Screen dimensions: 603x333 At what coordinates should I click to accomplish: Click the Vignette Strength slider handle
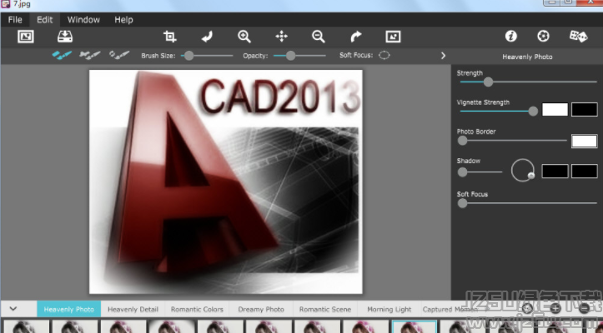point(533,111)
